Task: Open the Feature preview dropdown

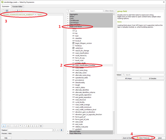Action: tap(53, 130)
